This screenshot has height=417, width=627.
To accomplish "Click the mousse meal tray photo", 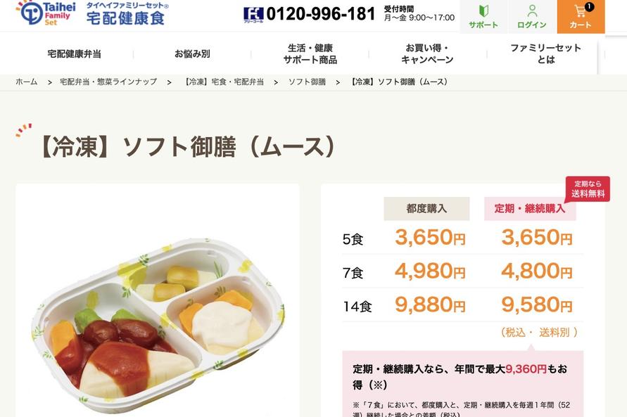I will pos(158,321).
